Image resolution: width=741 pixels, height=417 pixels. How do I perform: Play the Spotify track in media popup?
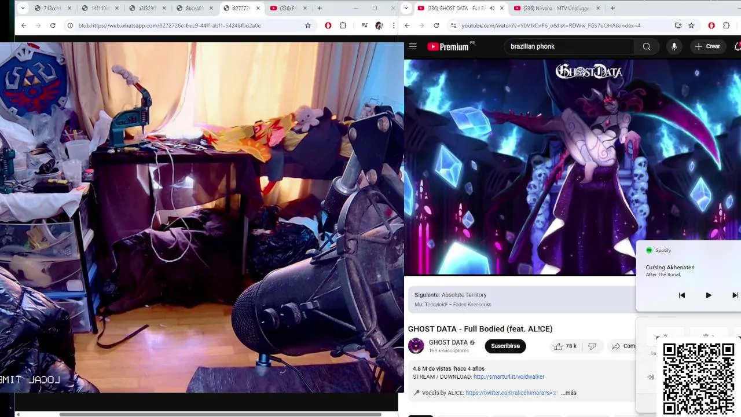709,295
